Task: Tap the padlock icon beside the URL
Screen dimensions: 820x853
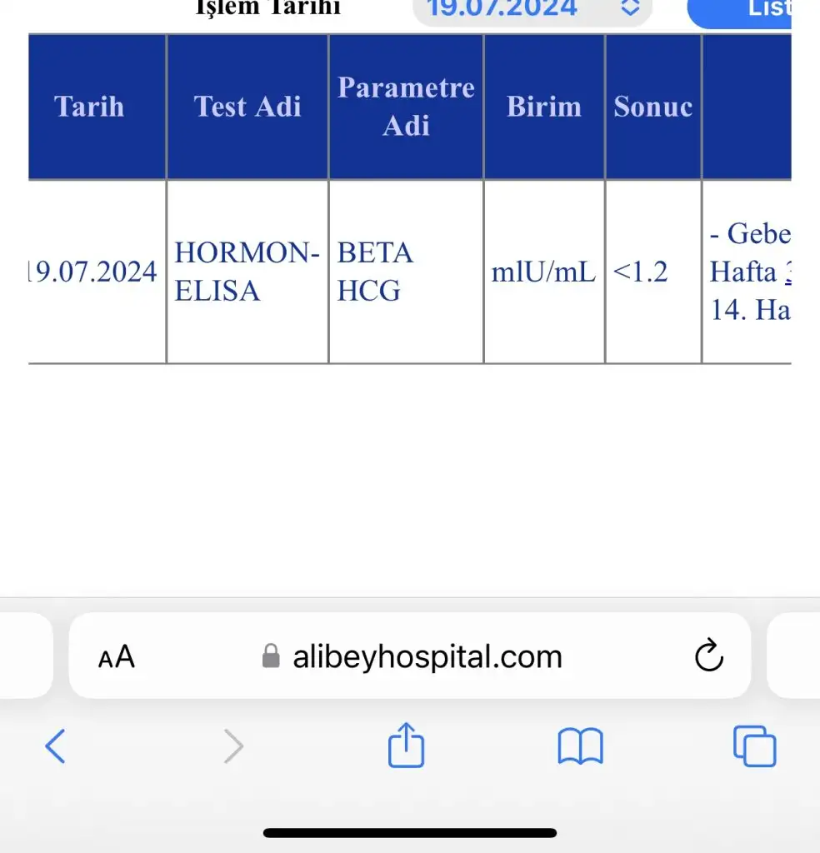Action: (271, 656)
